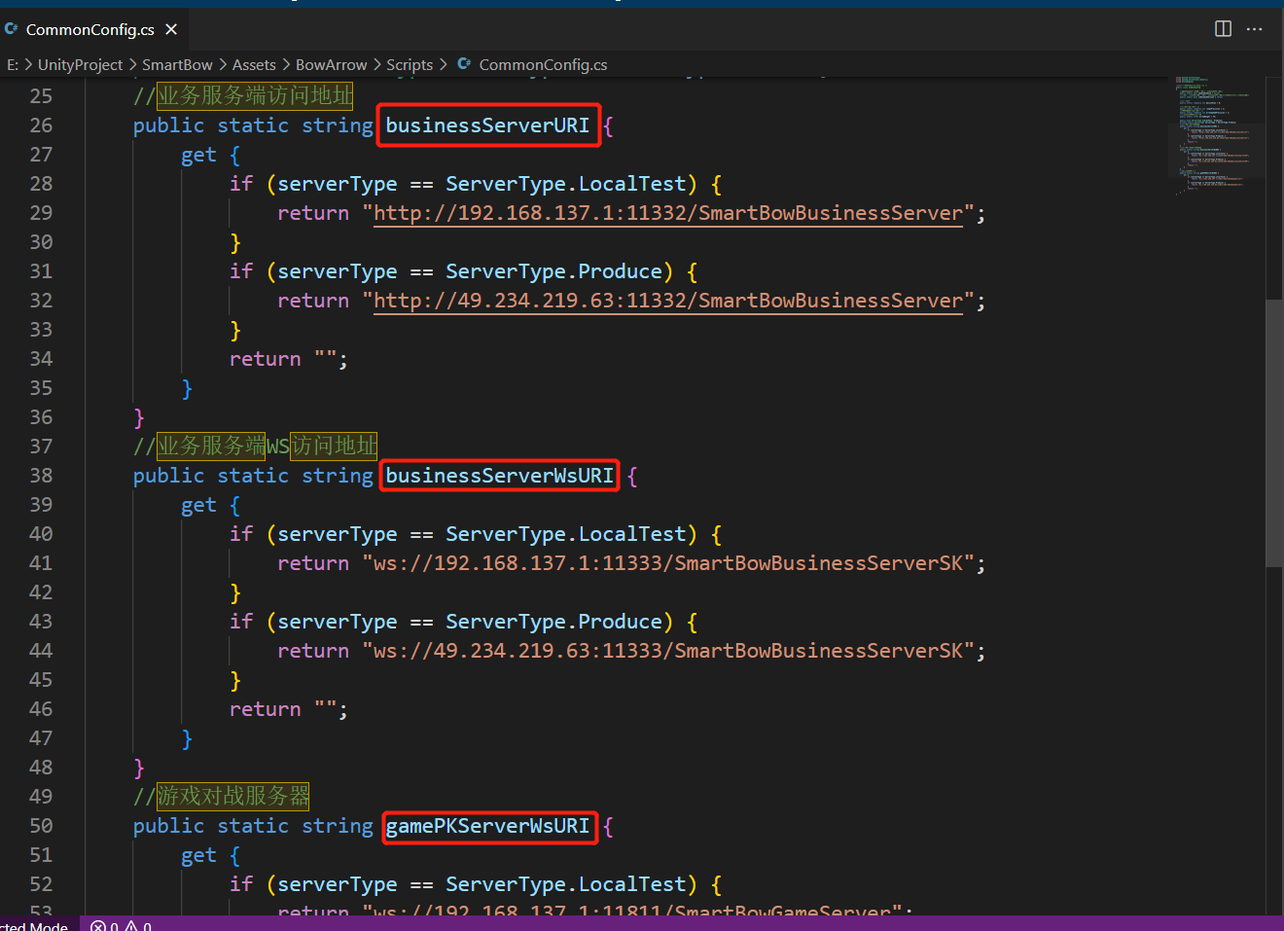Click Restricted Mode in the status bar

point(35,926)
